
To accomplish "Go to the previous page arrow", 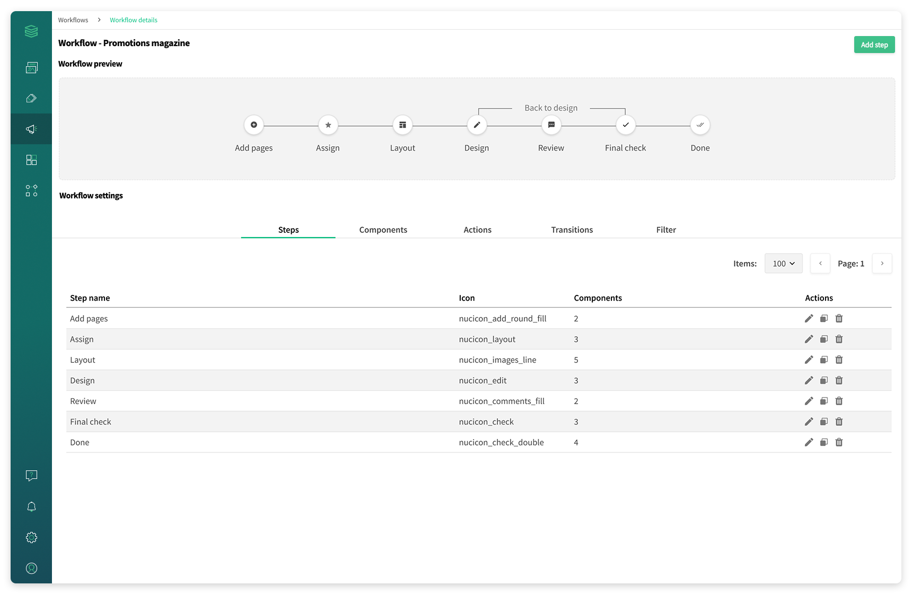I will coord(820,264).
